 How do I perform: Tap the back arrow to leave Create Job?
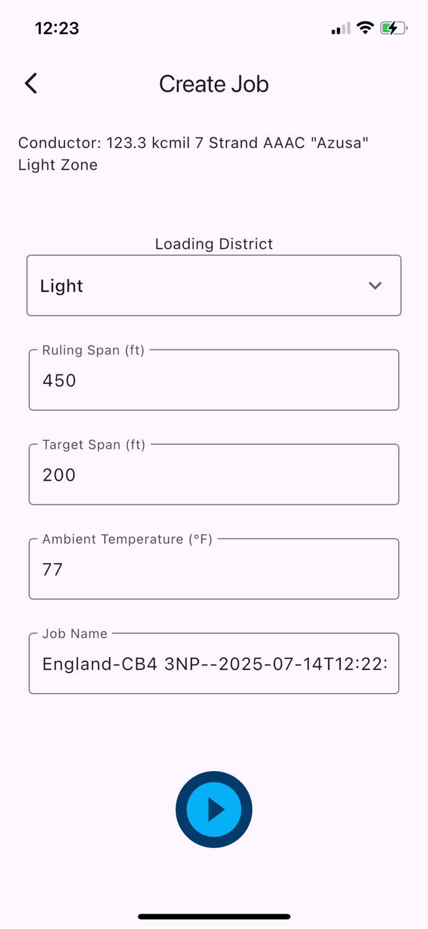point(30,83)
